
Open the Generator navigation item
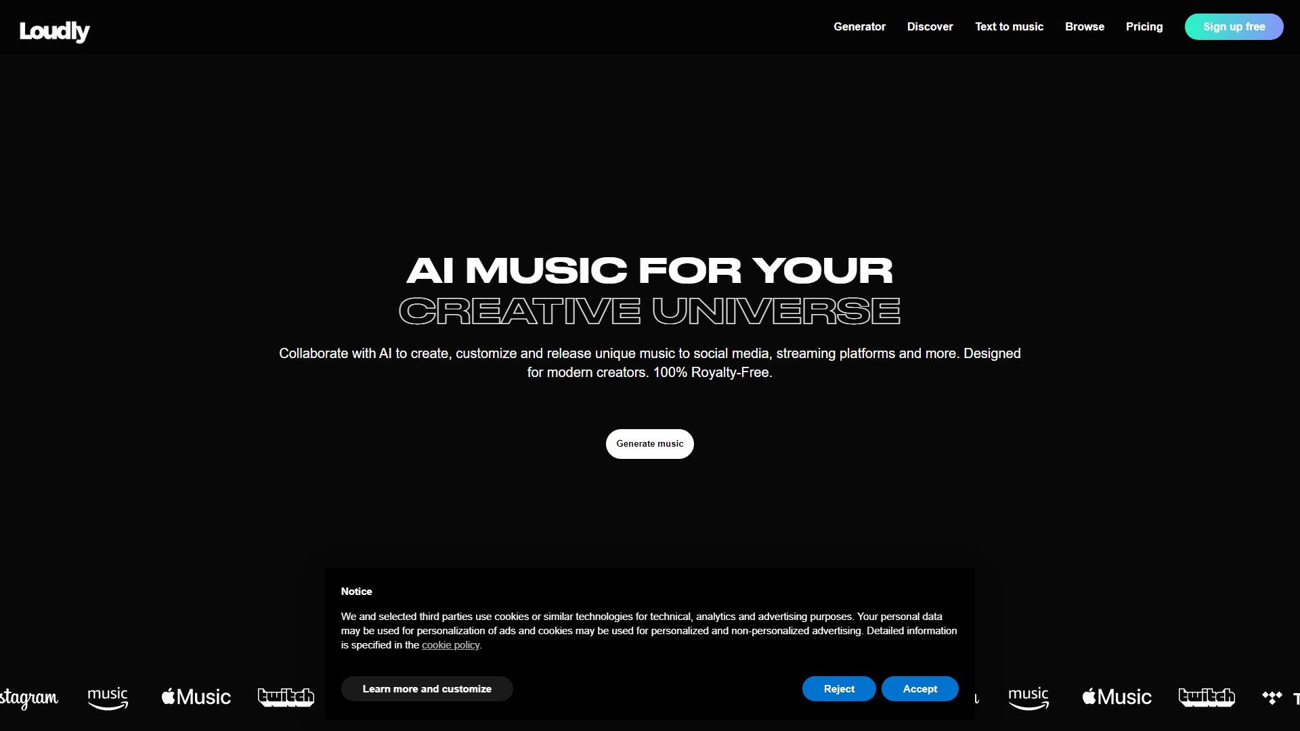coord(860,27)
